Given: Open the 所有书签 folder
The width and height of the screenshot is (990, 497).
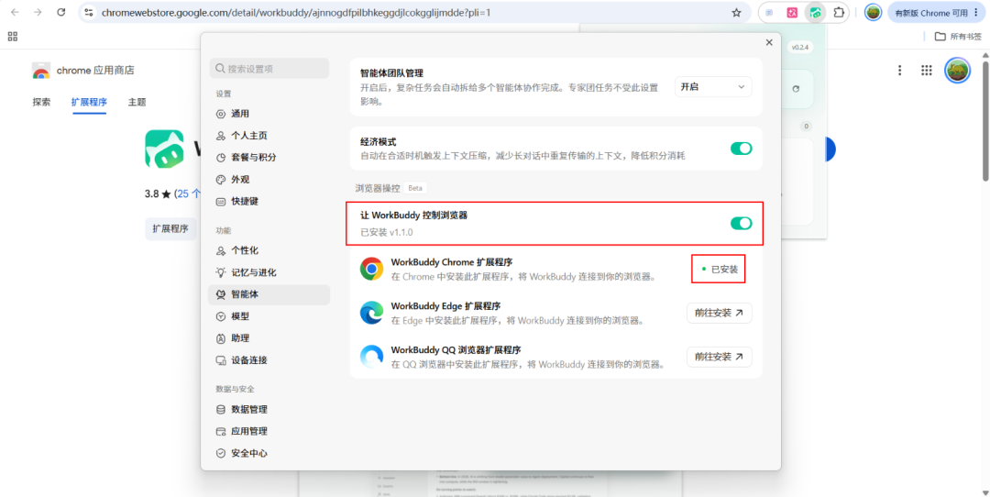Looking at the screenshot, I should [959, 36].
